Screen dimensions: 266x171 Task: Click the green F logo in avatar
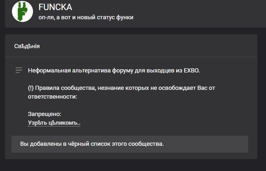[x=22, y=11]
